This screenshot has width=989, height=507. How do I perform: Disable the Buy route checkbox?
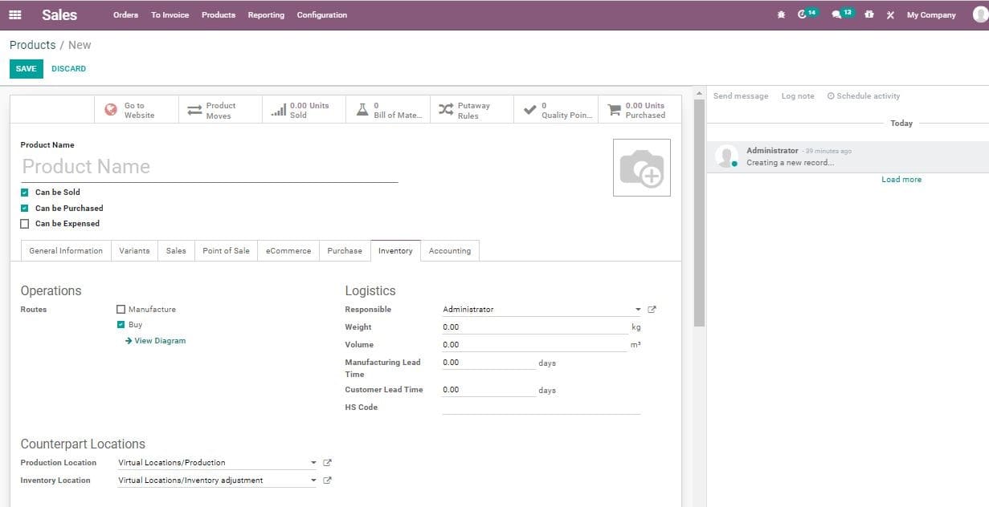121,324
